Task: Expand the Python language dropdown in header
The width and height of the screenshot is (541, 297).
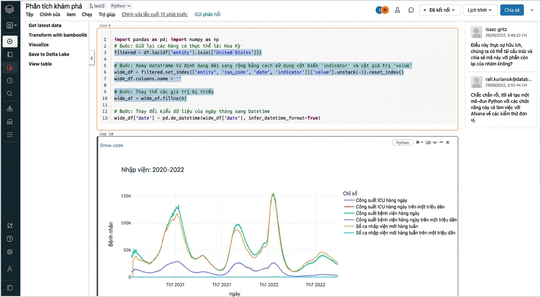Action: click(x=121, y=6)
